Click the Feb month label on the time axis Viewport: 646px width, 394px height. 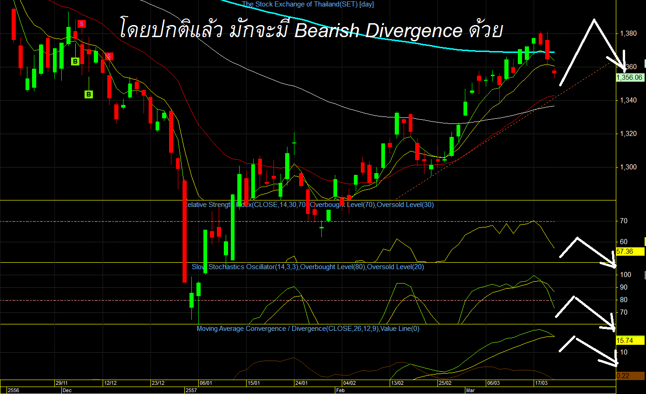click(x=341, y=391)
